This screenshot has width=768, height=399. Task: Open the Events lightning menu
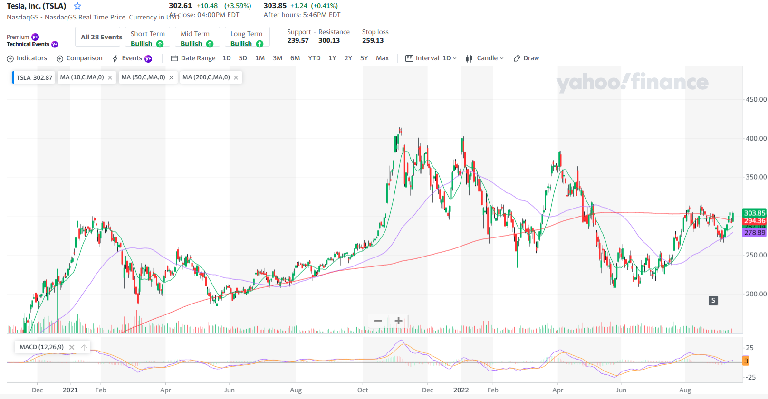coord(132,58)
